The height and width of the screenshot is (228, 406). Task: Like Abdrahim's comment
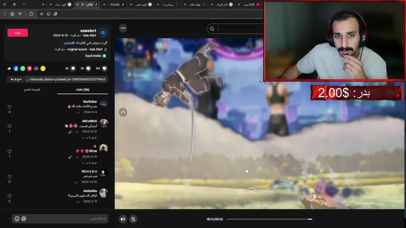tap(10, 196)
